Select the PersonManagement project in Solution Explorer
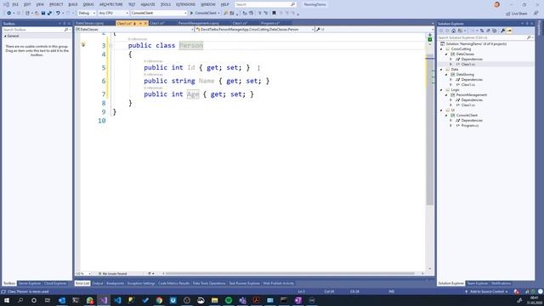Image resolution: width=544 pixels, height=306 pixels. tap(471, 94)
